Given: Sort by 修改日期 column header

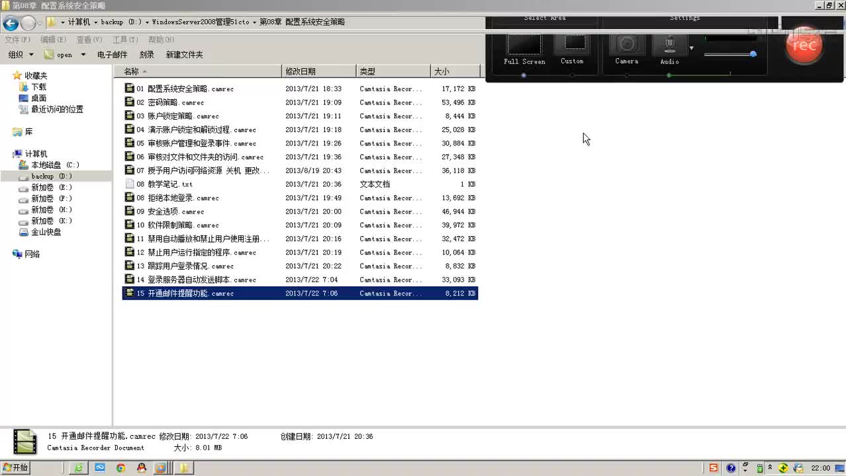Looking at the screenshot, I should 319,71.
